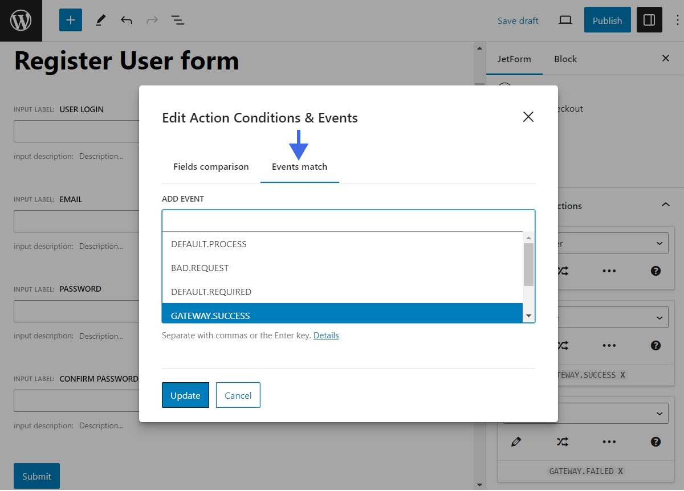Viewport: 684px width, 491px height.
Task: Edit the GATEWAY.FAILED action with the pencil
Action: click(516, 441)
